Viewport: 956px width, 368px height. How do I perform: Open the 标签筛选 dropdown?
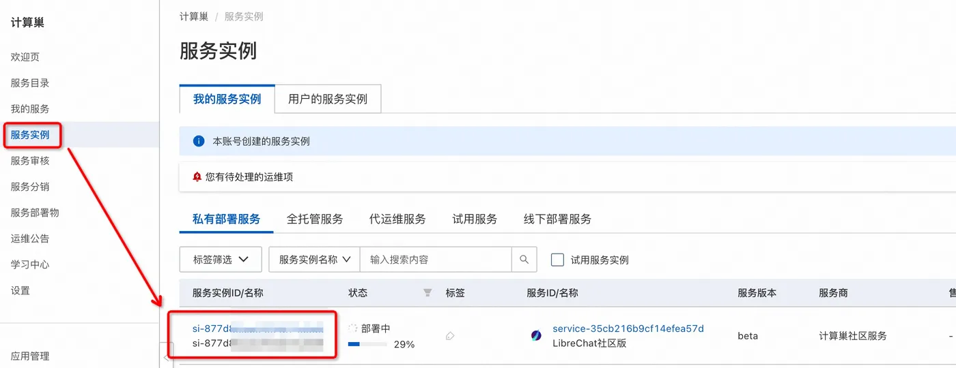point(220,260)
